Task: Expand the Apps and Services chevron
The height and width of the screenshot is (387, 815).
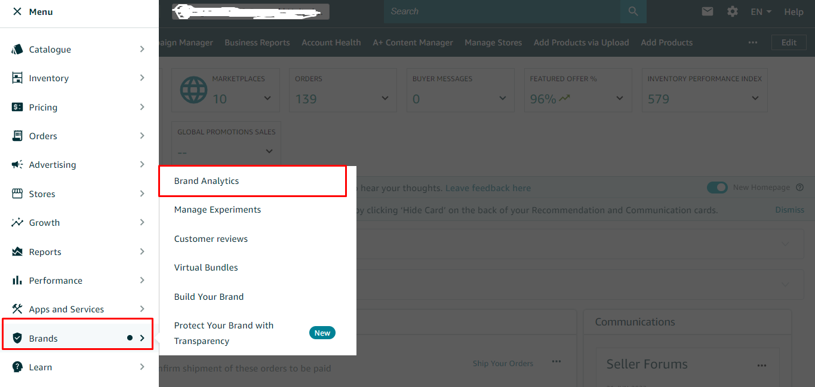Action: (x=142, y=309)
